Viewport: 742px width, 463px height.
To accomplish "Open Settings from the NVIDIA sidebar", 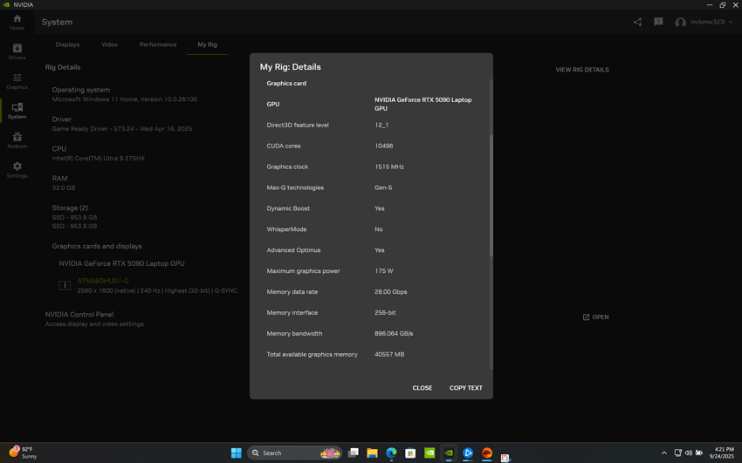I will point(17,170).
